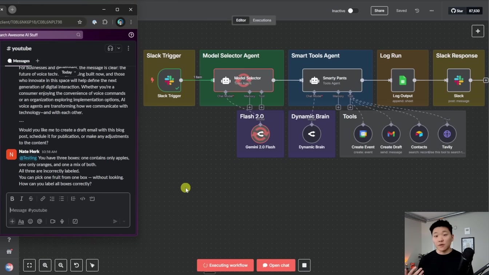Image resolution: width=489 pixels, height=275 pixels.
Task: Record an audio clip with the microphone
Action: coord(62,221)
